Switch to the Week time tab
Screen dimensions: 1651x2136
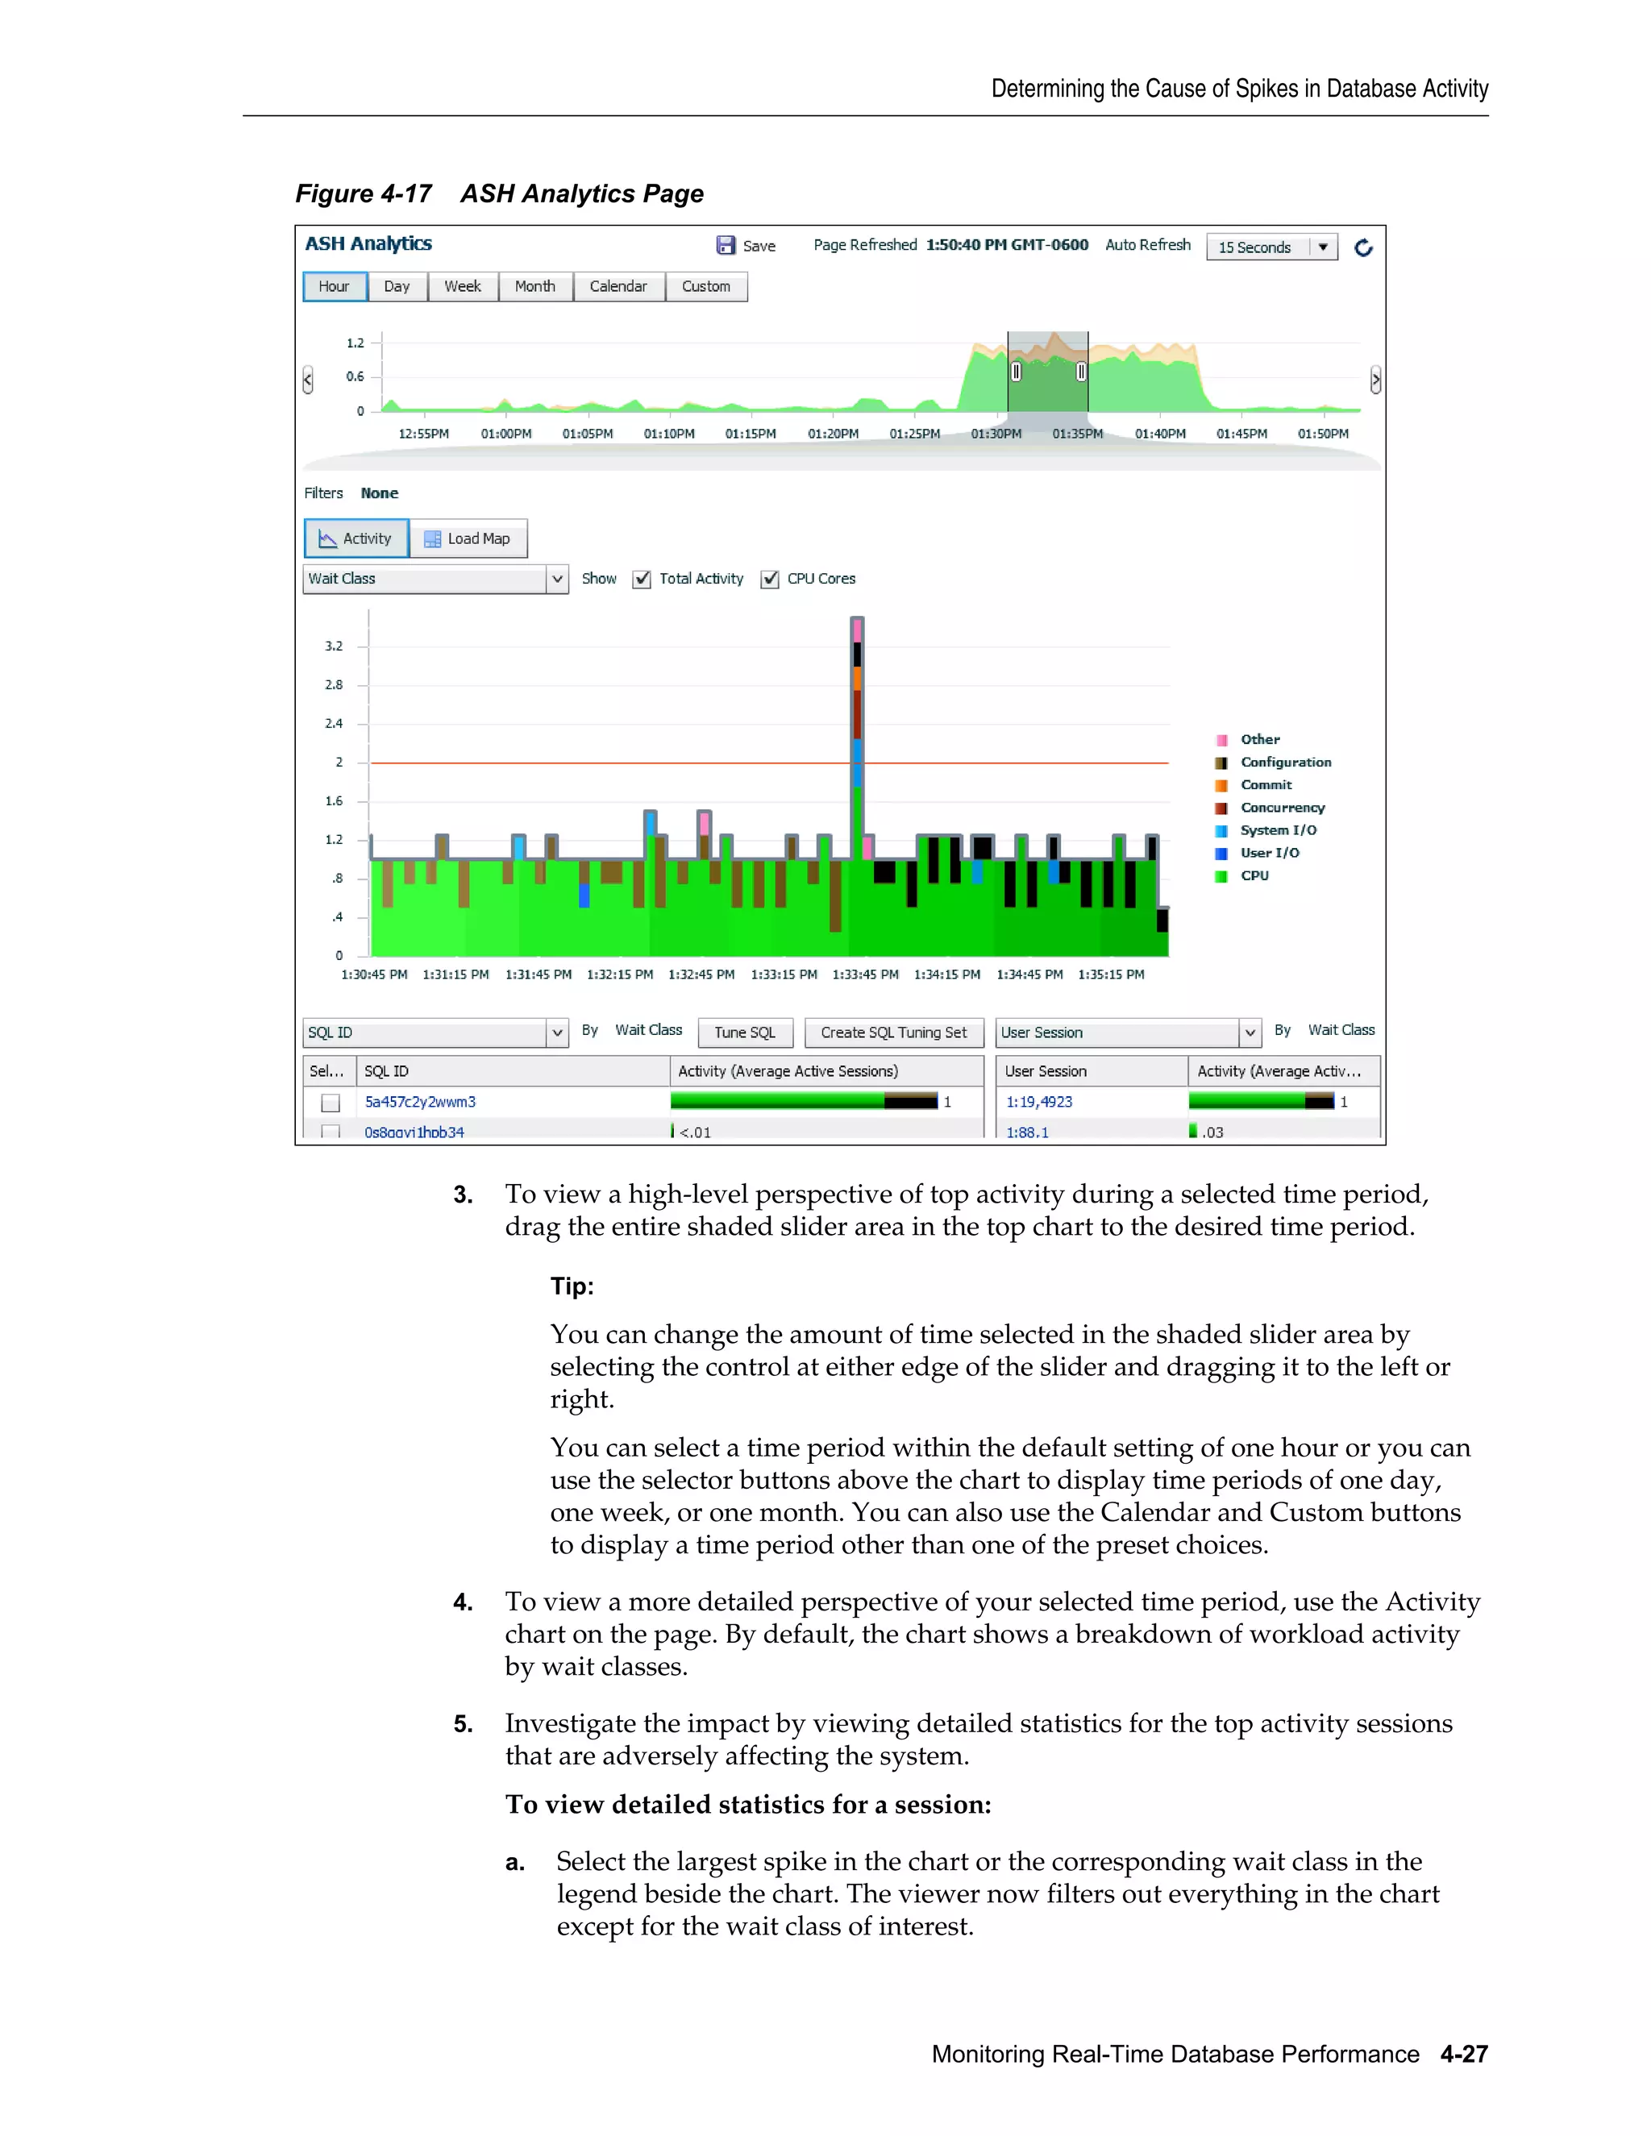coord(463,287)
